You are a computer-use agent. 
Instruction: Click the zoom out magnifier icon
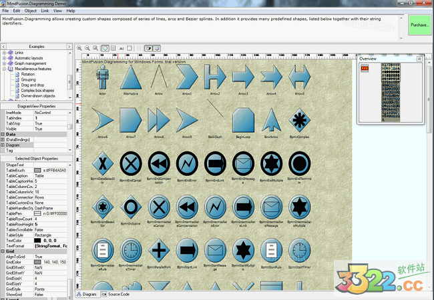click(87, 48)
